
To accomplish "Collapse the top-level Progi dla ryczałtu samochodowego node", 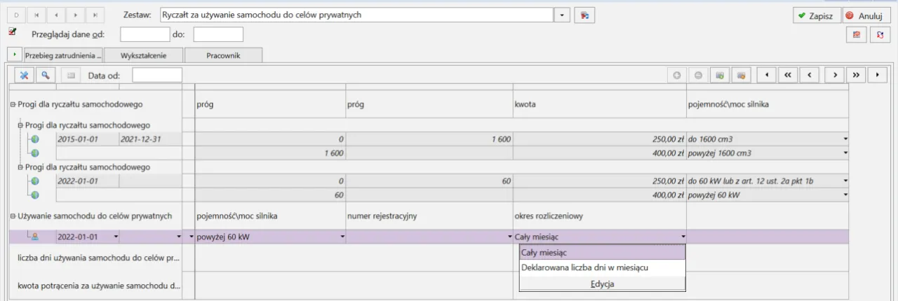I will (x=13, y=104).
